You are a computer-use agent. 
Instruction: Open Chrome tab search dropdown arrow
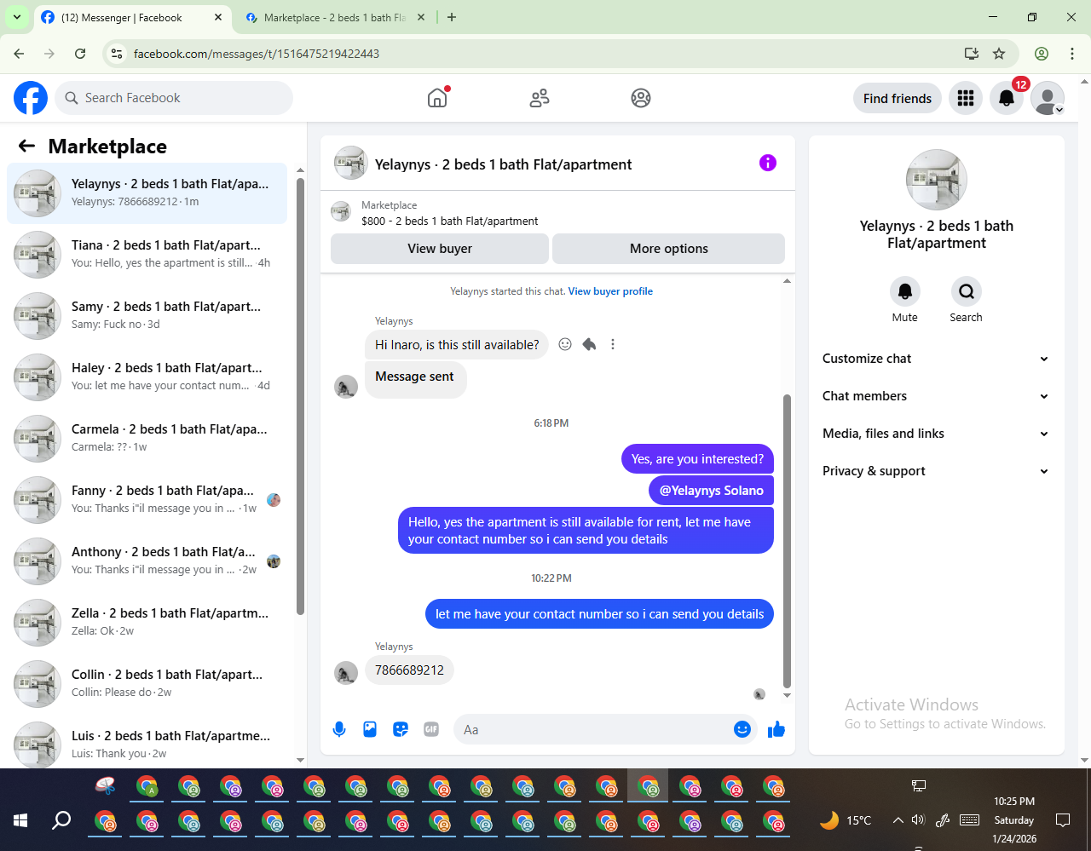17,17
